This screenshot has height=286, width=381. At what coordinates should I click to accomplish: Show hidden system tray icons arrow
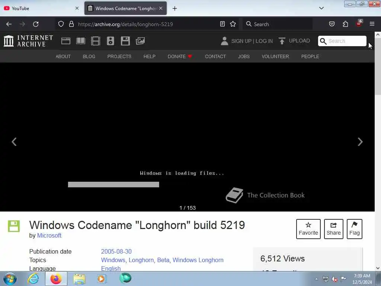click(x=316, y=279)
